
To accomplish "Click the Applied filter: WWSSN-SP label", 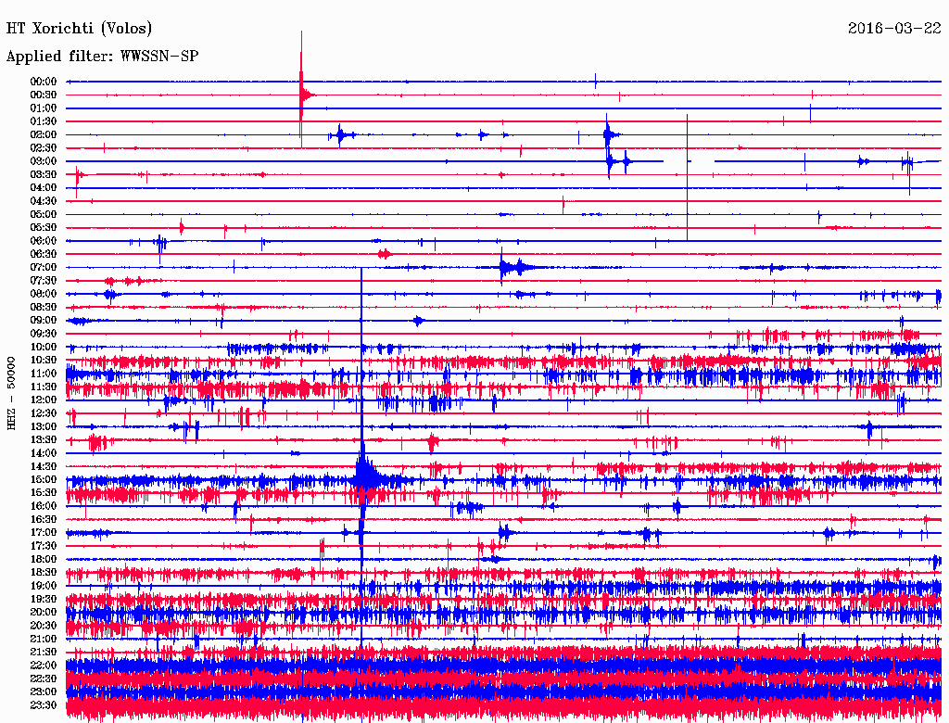I will (102, 57).
